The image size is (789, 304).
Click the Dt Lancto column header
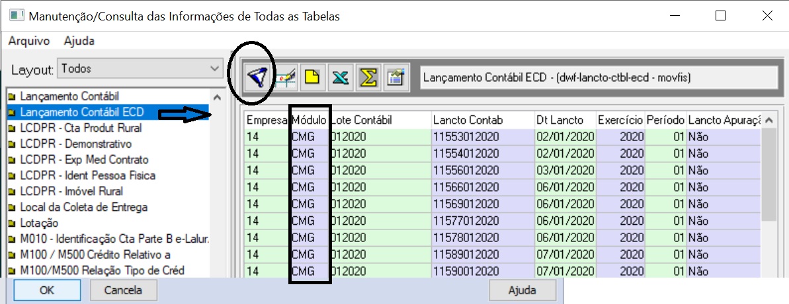565,121
